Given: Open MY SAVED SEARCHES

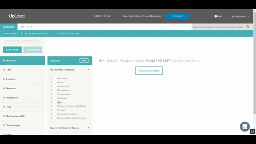Looking at the screenshot, I should click(36, 34).
